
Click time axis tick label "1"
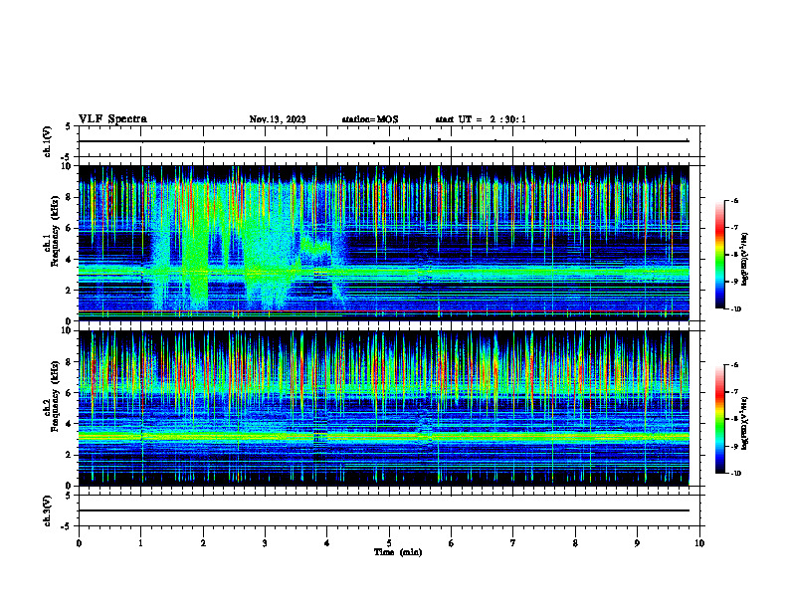point(140,543)
